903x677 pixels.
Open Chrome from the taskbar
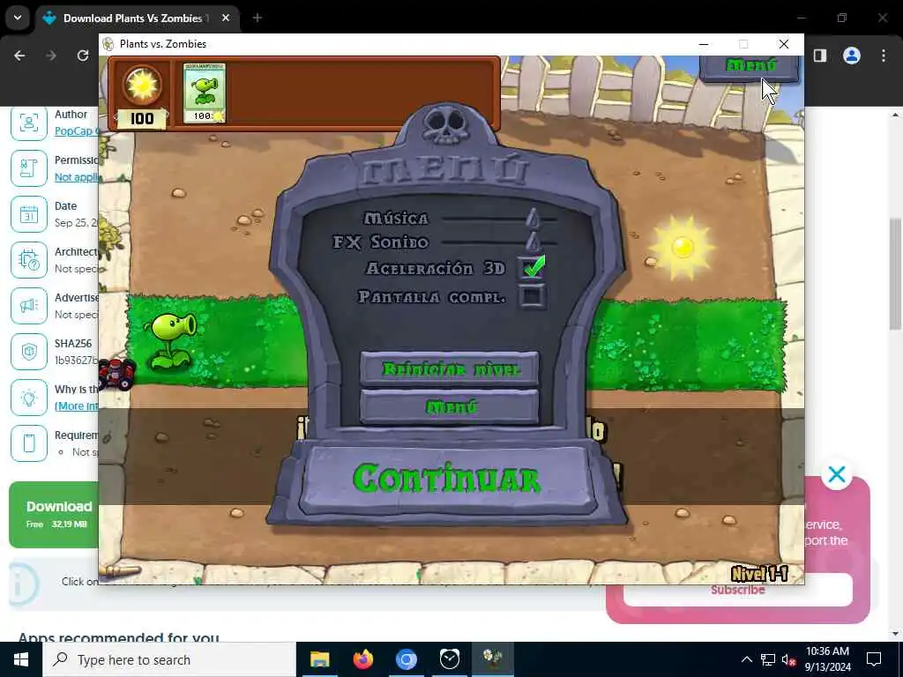(406, 659)
